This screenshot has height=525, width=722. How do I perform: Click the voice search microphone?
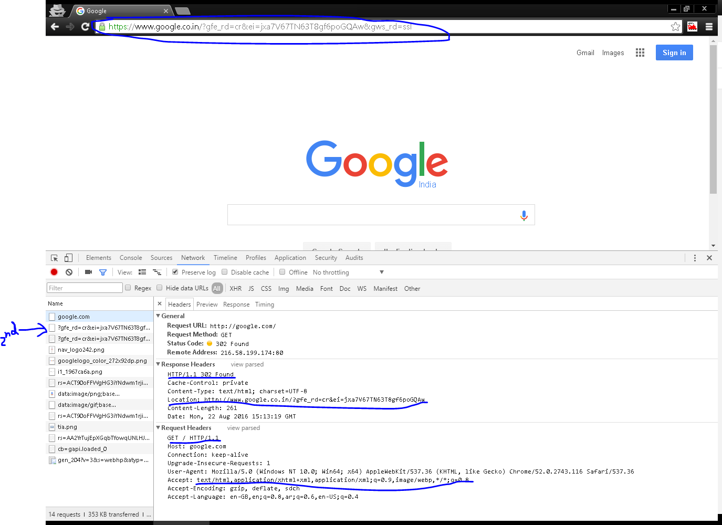pyautogui.click(x=524, y=215)
